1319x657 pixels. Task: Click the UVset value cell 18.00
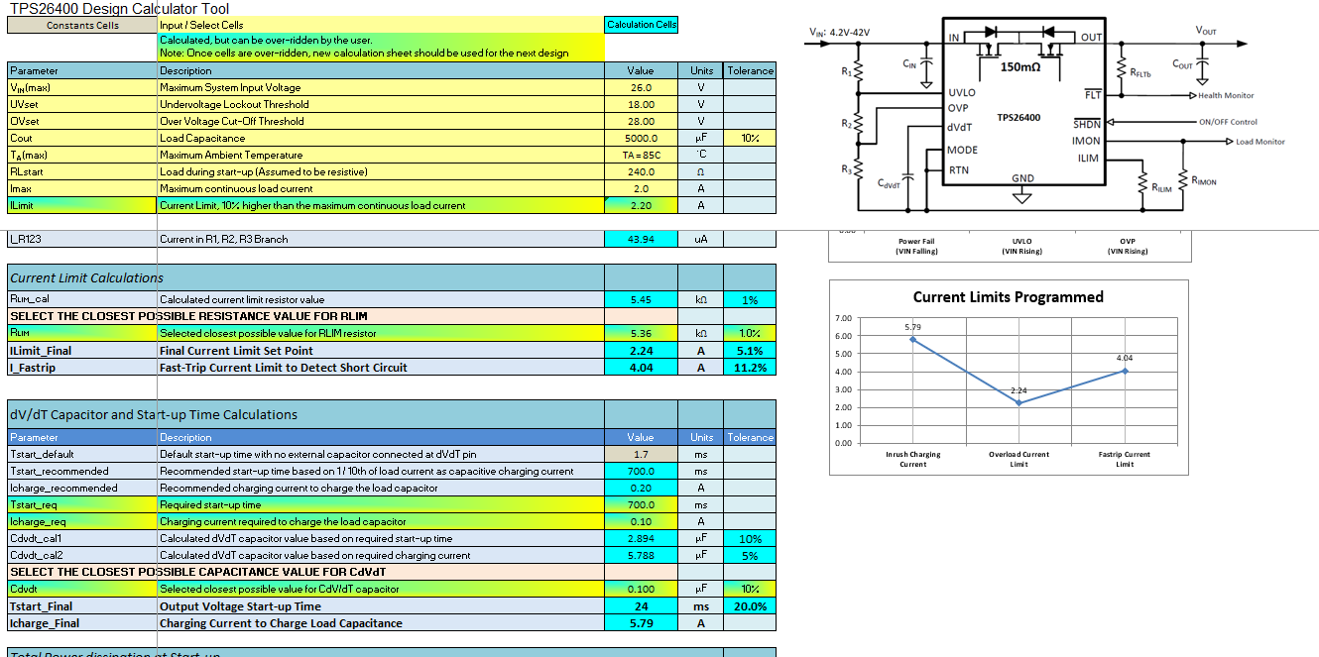[641, 104]
